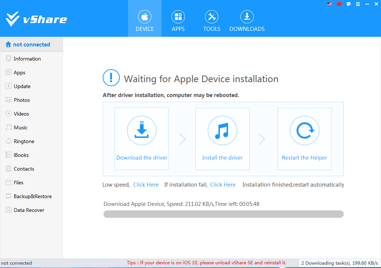Image resolution: width=381 pixels, height=268 pixels.
Task: Click the Low speed Click Here link
Action: click(146, 185)
